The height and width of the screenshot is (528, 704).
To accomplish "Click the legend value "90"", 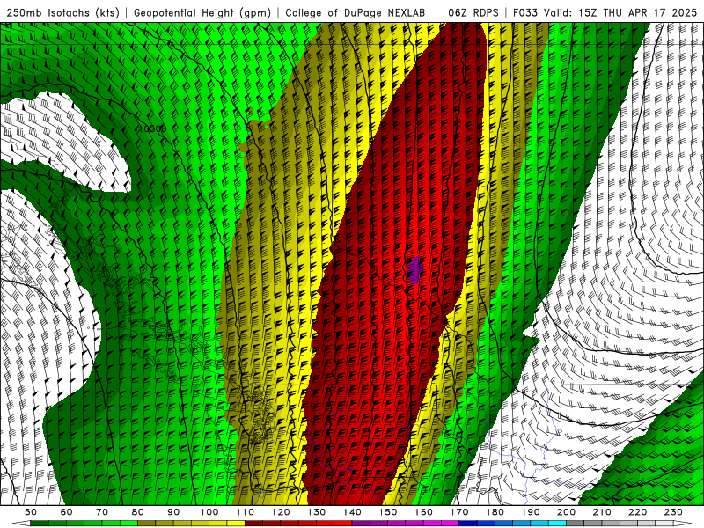I will (173, 512).
